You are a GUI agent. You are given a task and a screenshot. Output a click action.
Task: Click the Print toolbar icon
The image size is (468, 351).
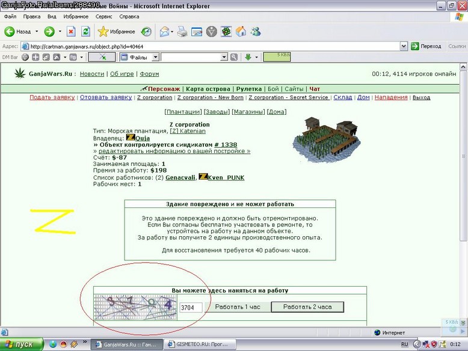(x=182, y=31)
